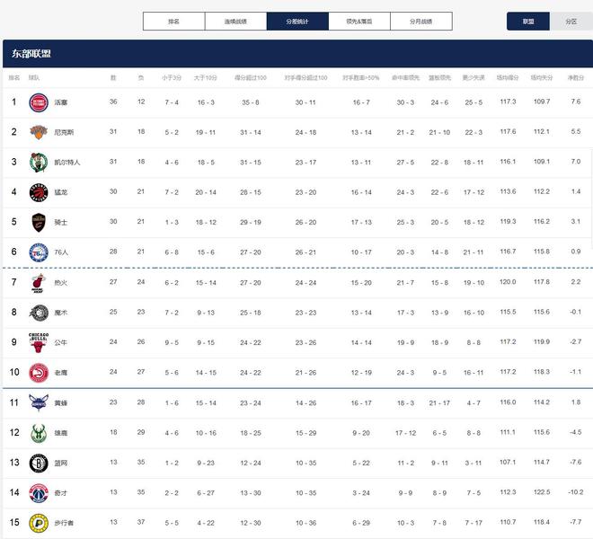Viewport: 593px width, 539px height.
Task: Click the Chicago Bulls logo
Action: 38,342
